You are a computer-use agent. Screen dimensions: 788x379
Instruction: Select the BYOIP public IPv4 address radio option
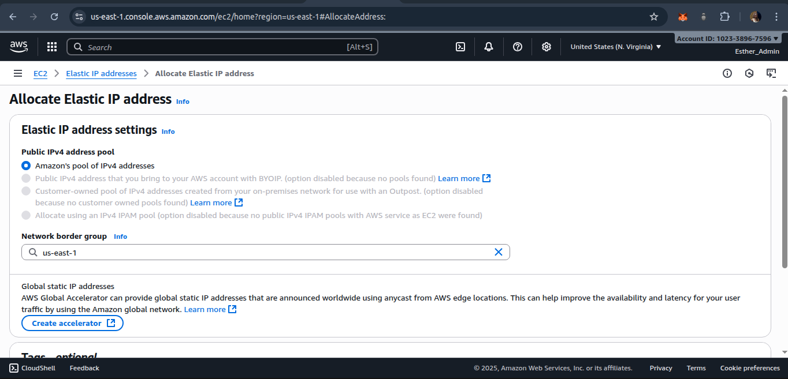pyautogui.click(x=26, y=178)
